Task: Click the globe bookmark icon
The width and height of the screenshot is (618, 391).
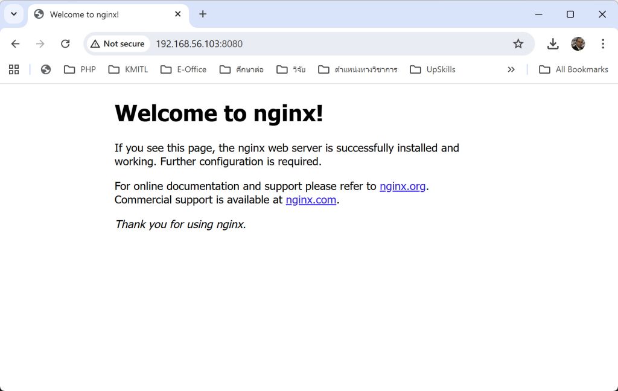Action: [46, 69]
